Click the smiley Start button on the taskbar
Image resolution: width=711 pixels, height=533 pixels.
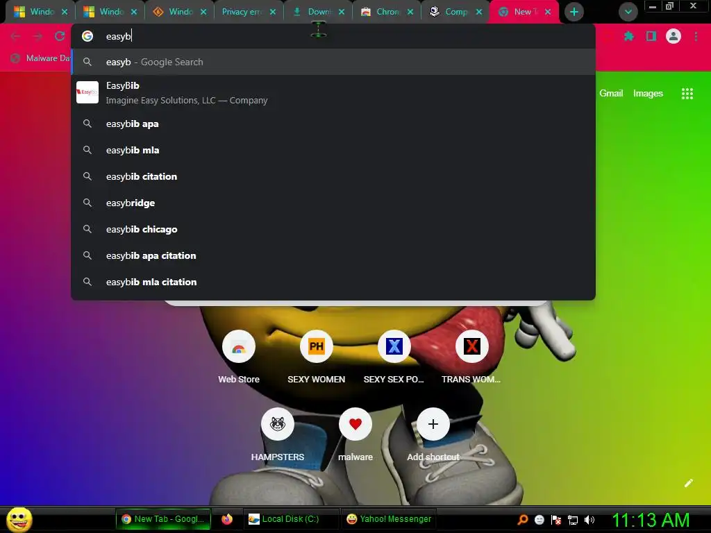(x=19, y=519)
